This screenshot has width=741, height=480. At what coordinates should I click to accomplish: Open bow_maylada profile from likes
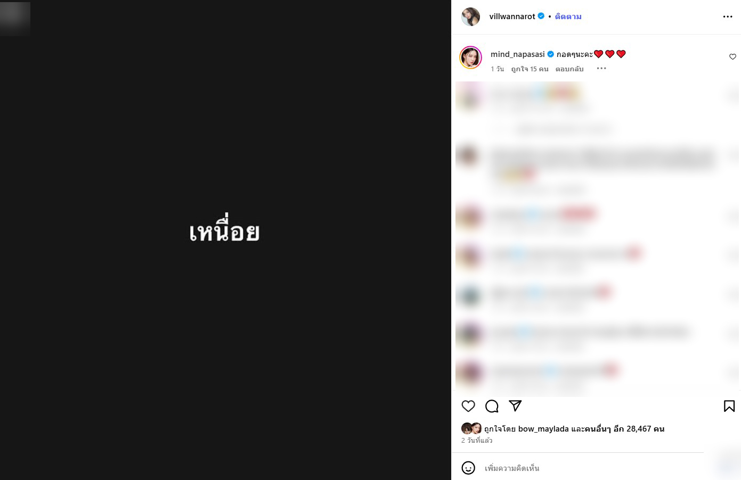pos(543,429)
